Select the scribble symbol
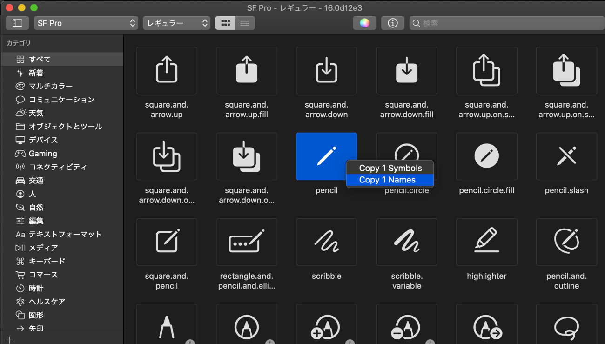 327,242
